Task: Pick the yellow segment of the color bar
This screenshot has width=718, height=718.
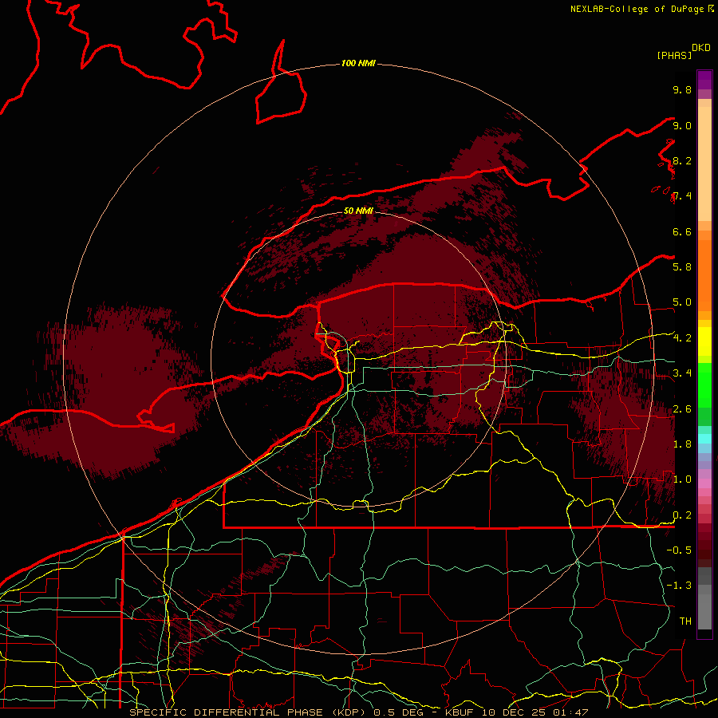Action: pyautogui.click(x=704, y=341)
